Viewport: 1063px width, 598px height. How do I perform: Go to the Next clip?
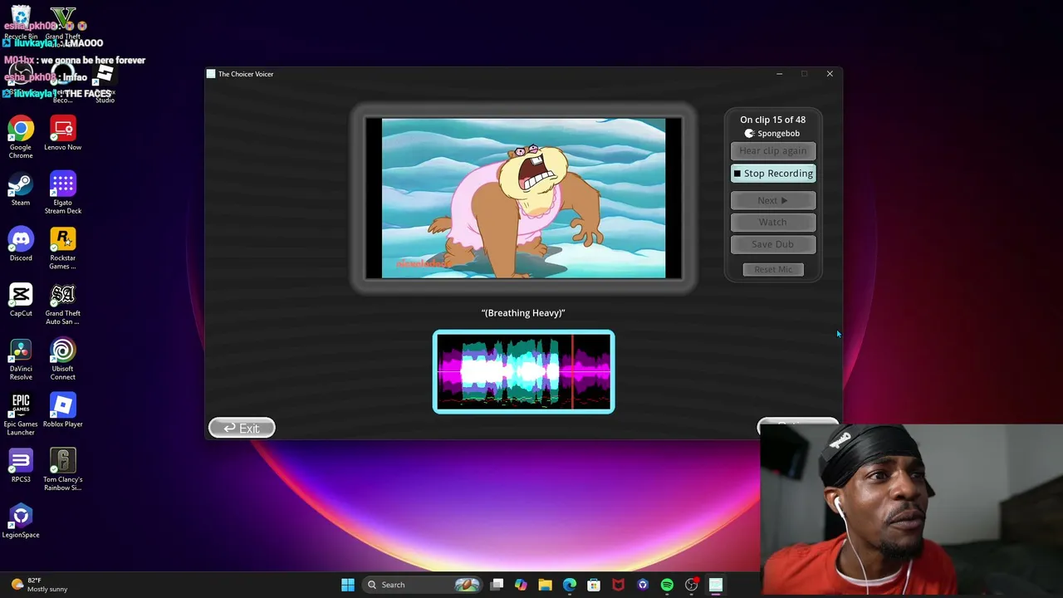click(x=773, y=200)
